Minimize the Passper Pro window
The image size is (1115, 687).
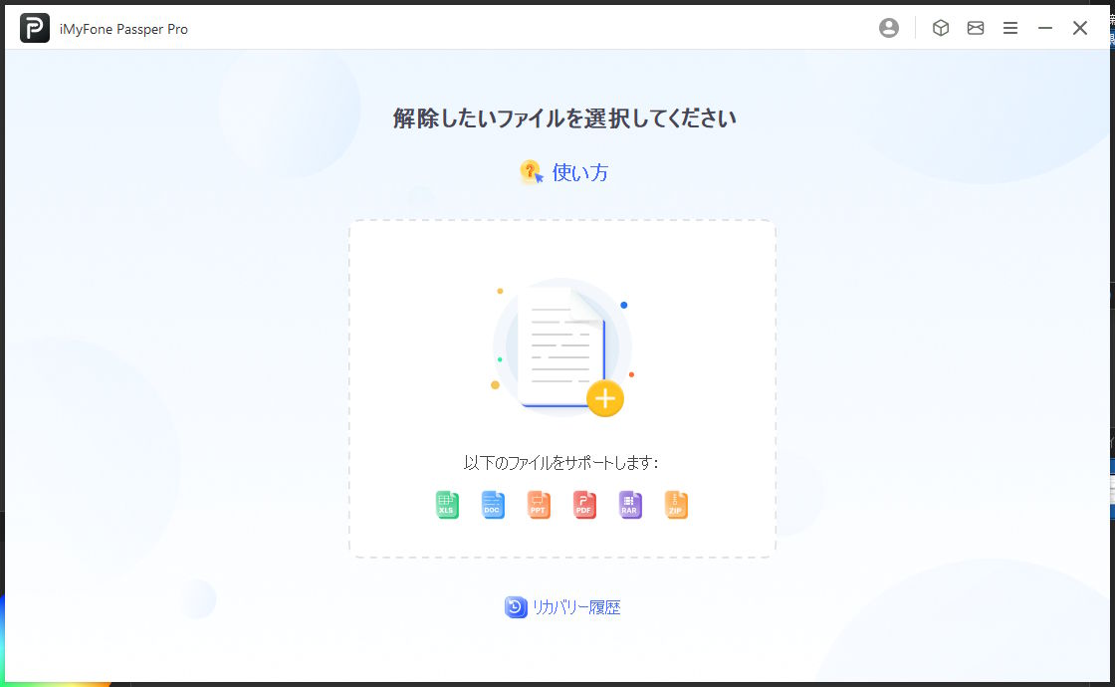(x=1045, y=29)
